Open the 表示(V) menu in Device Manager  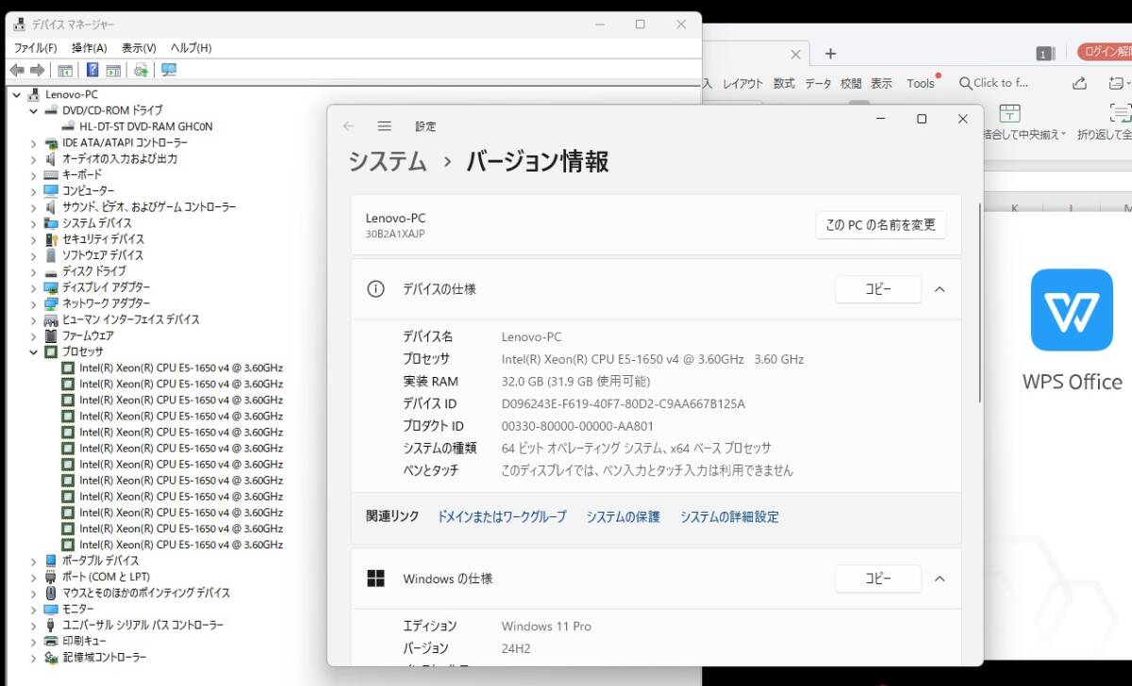pos(139,47)
